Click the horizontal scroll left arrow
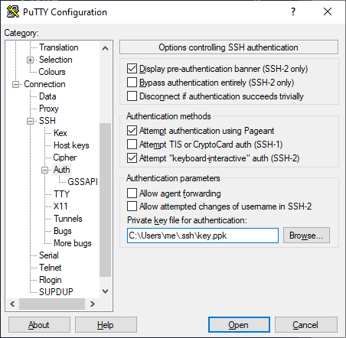The width and height of the screenshot is (346, 338). click(x=12, y=304)
